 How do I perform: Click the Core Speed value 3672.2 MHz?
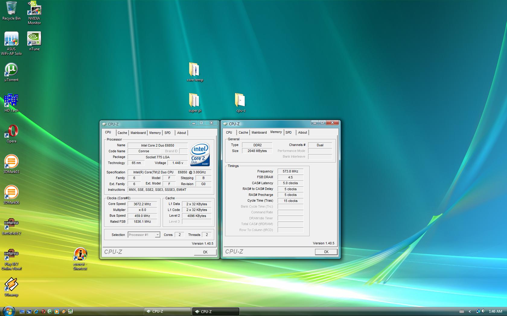tap(142, 204)
